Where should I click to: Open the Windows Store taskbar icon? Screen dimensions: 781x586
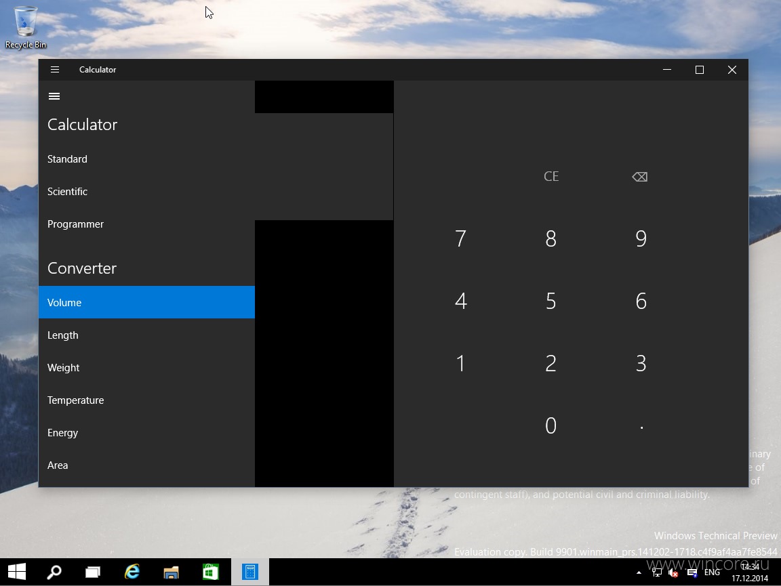tap(211, 572)
